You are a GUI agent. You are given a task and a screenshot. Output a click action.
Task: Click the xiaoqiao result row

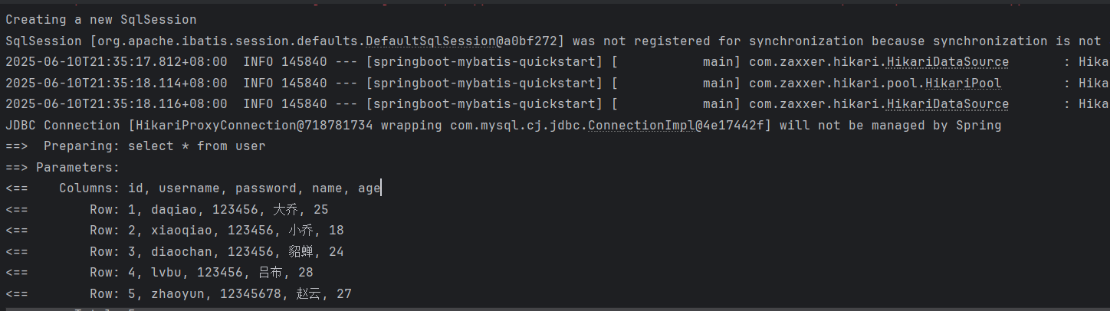(x=175, y=230)
